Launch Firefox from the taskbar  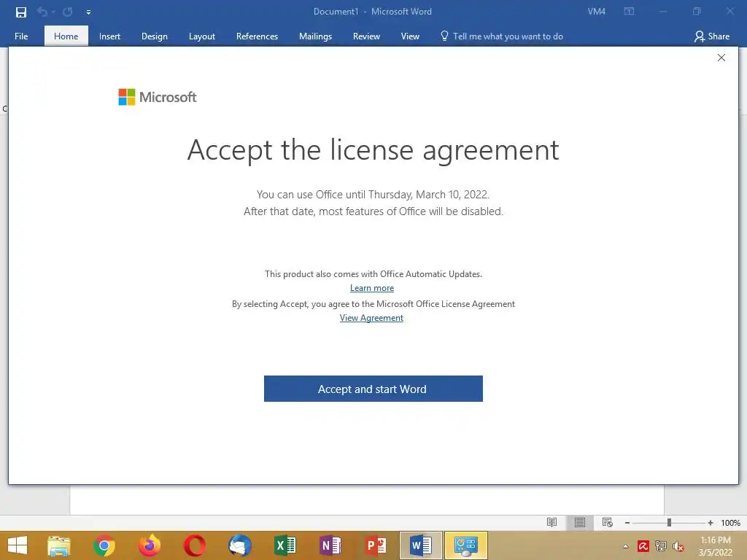149,545
